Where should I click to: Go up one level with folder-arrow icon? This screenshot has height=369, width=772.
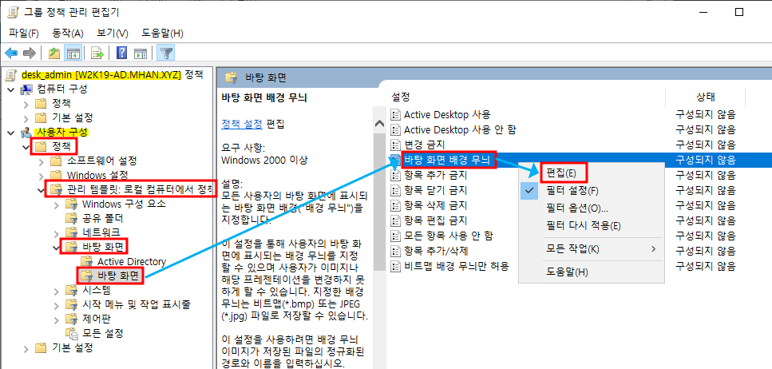point(54,53)
